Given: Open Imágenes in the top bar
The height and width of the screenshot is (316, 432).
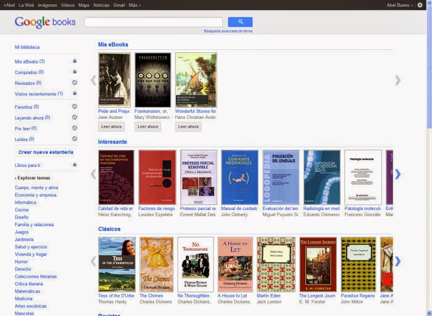Looking at the screenshot, I should click(48, 5).
